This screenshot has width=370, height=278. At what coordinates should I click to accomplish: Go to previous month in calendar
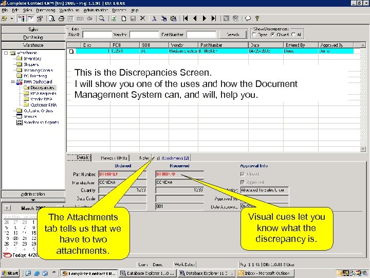[x=7, y=208]
